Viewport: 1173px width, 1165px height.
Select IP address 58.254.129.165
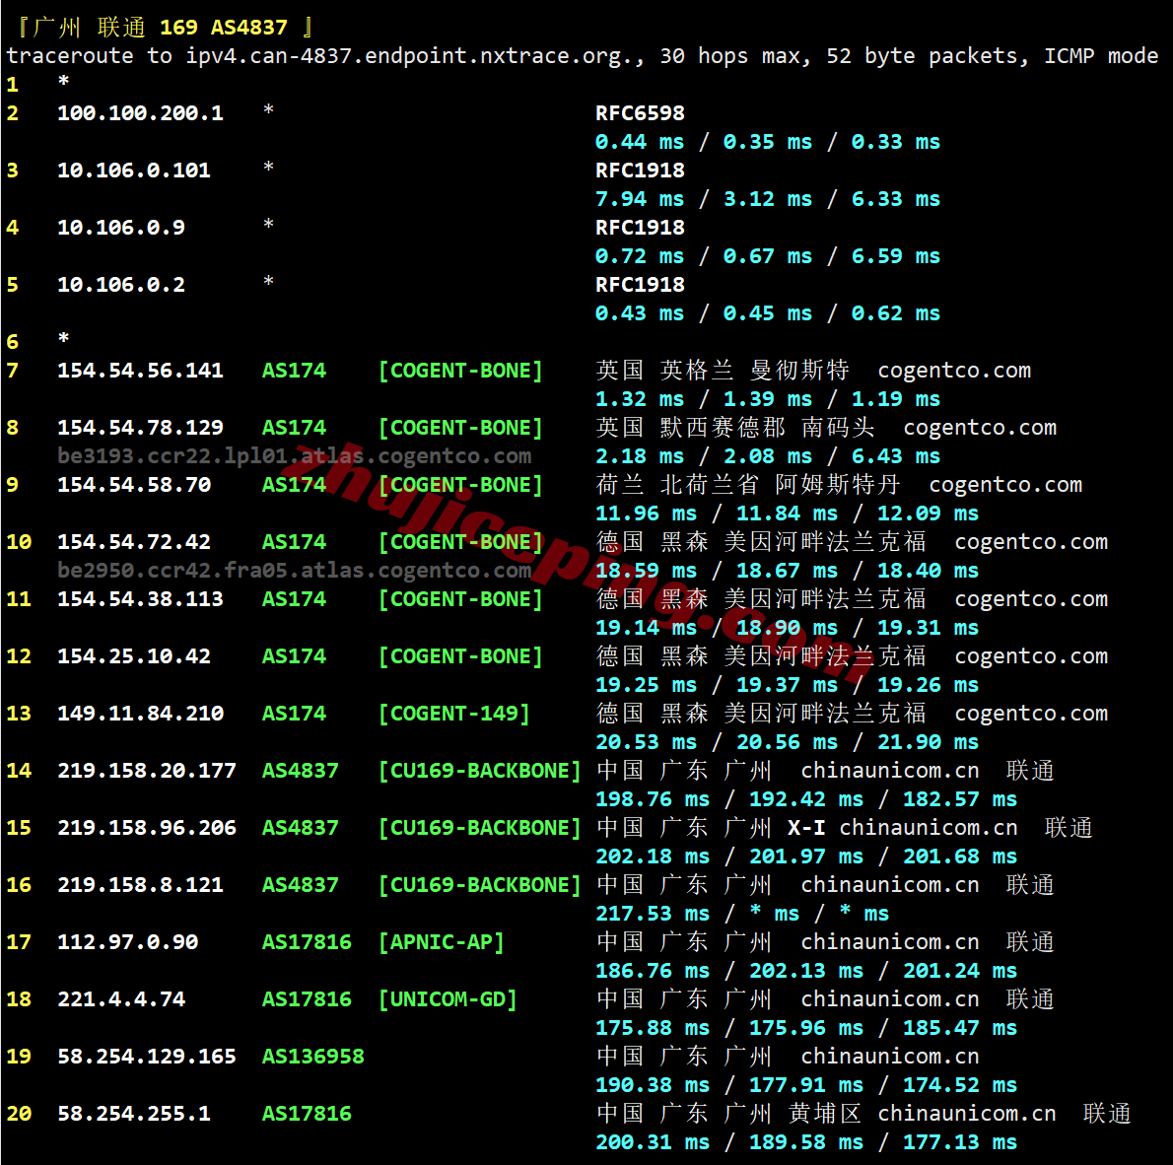(147, 1057)
